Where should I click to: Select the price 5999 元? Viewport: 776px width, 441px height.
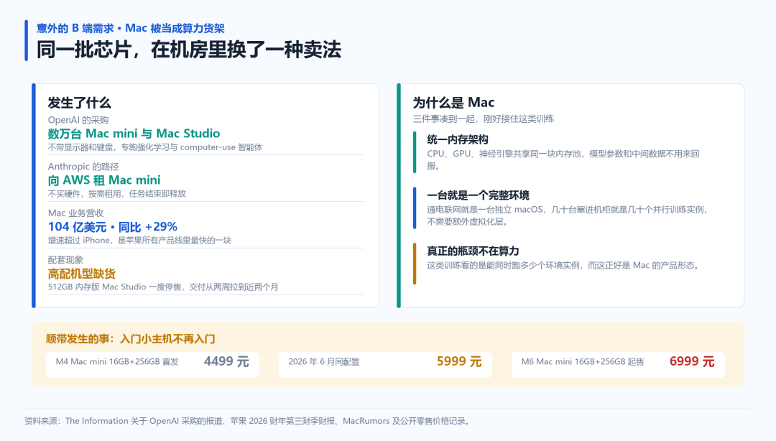458,361
